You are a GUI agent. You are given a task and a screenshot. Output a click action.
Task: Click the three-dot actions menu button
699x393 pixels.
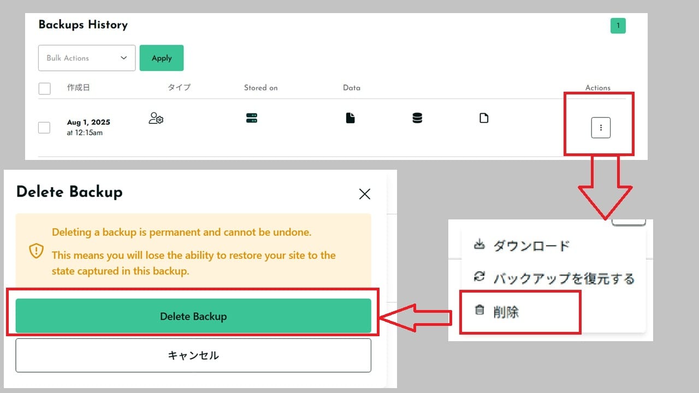601,128
